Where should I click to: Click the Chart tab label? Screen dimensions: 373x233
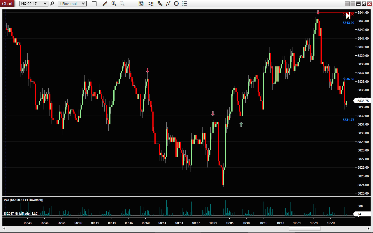click(x=7, y=3)
